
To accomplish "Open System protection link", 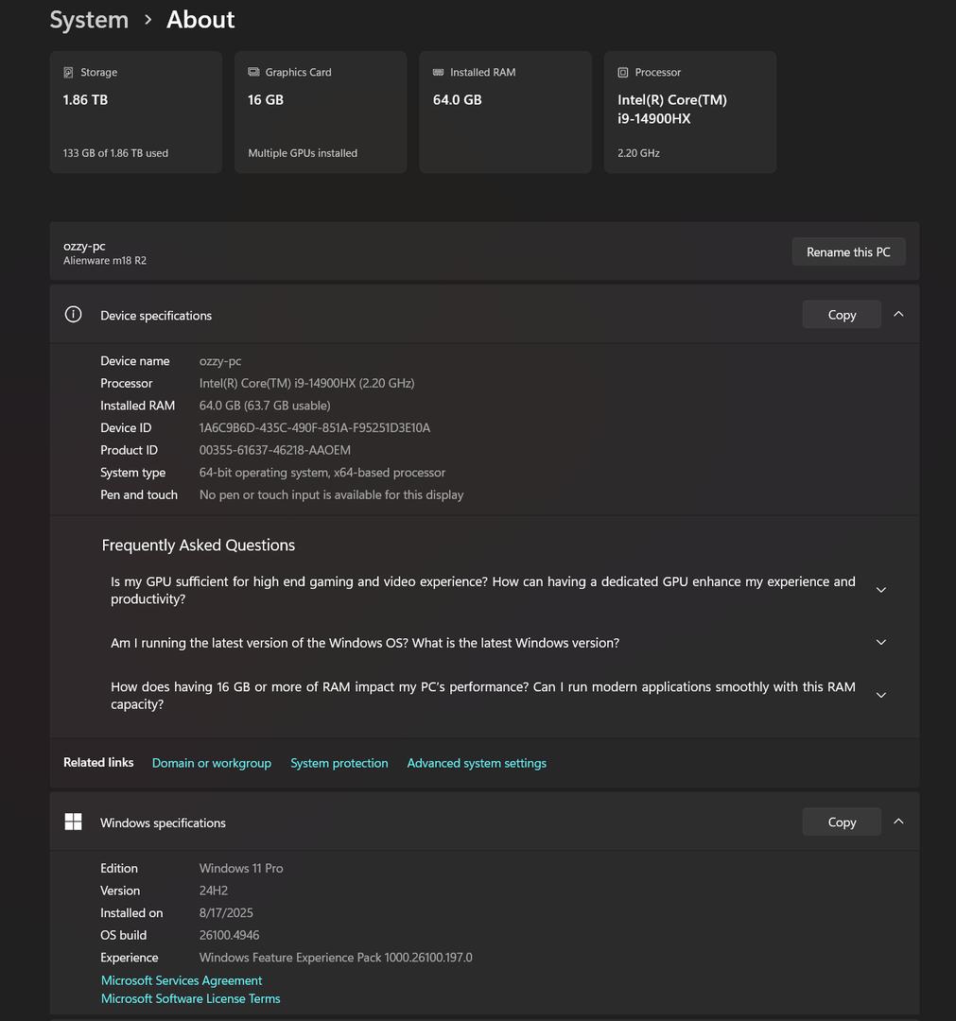I will [x=339, y=763].
